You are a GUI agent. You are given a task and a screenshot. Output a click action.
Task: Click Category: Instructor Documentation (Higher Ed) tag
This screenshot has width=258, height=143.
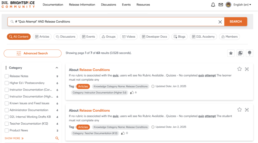point(100,93)
